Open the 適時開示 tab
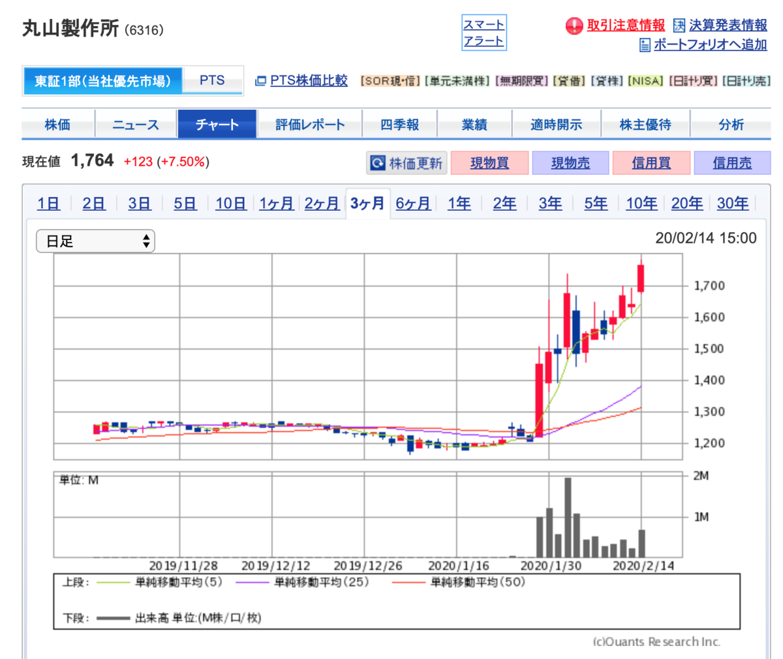This screenshot has height=659, width=783. click(556, 124)
